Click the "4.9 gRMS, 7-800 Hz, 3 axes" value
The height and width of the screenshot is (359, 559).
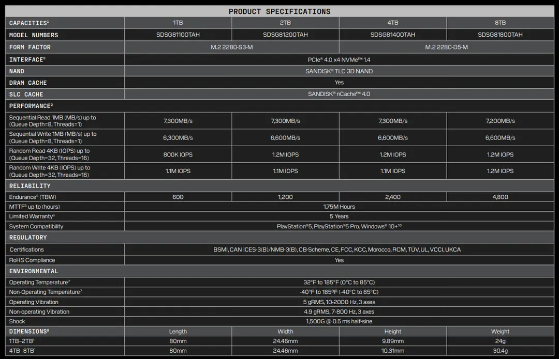click(x=339, y=311)
